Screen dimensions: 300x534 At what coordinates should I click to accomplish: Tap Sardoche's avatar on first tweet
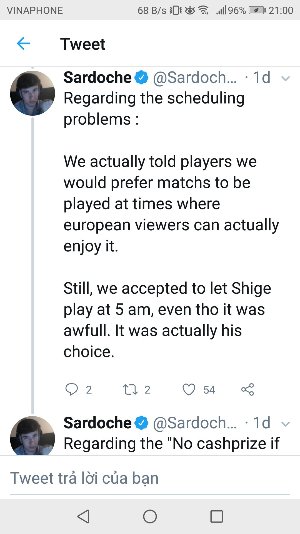(32, 93)
